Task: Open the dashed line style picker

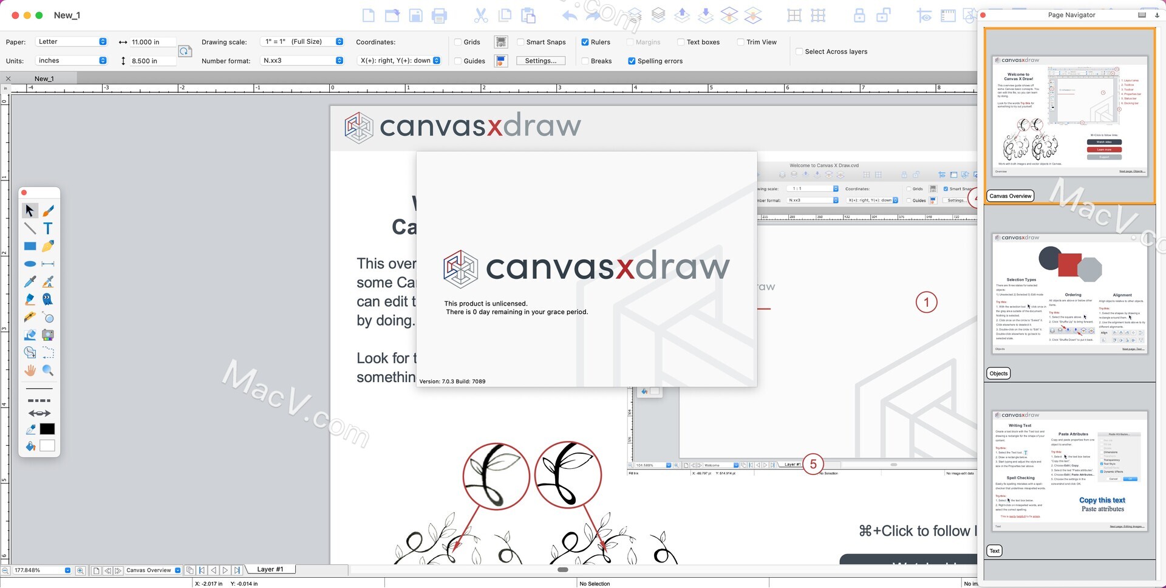Action: click(39, 401)
